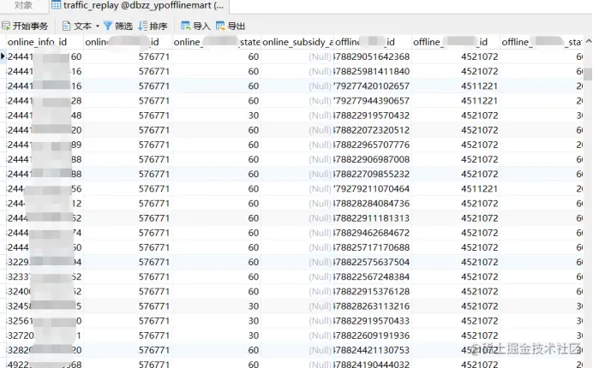Click state value 30 in 478828263113216 row
The image size is (593, 368).
click(x=254, y=306)
